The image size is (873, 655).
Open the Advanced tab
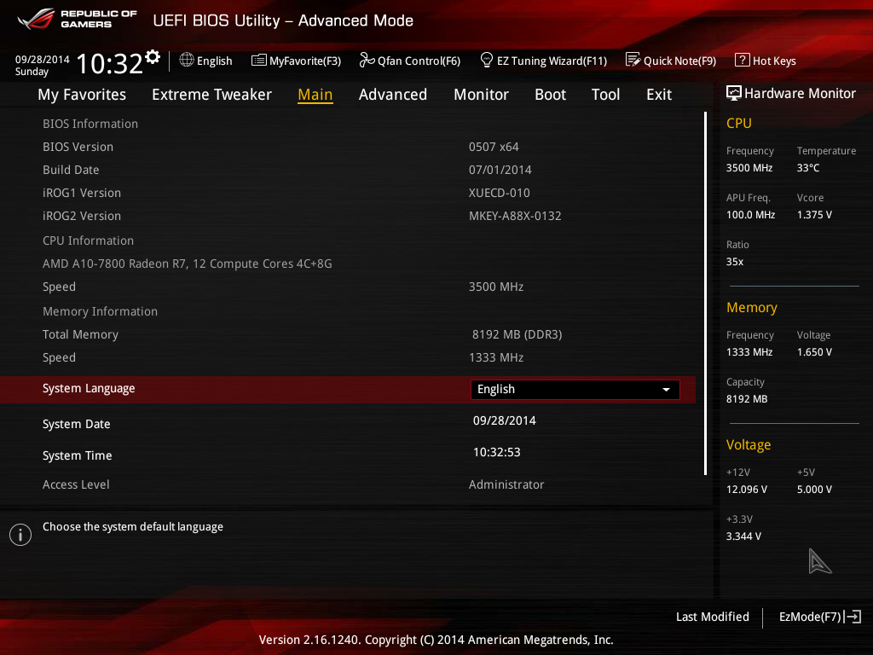point(392,95)
